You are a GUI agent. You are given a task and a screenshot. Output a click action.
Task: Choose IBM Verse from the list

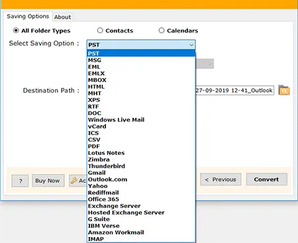click(x=141, y=226)
